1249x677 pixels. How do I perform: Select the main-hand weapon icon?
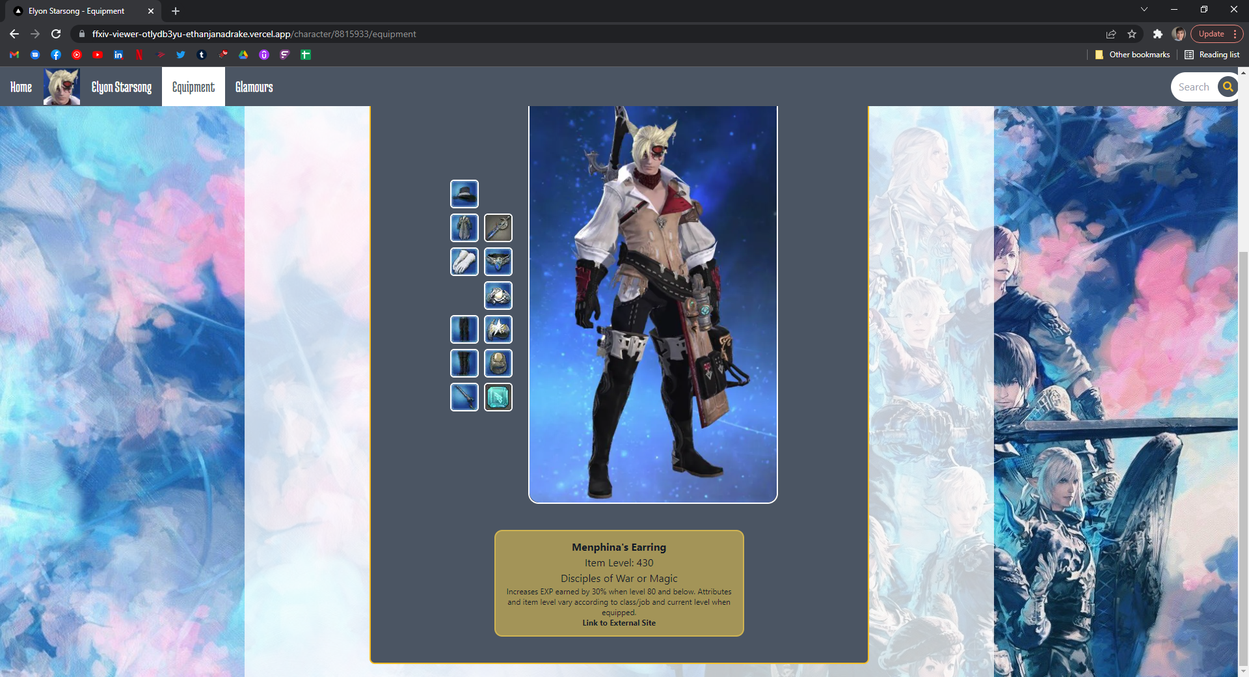tap(464, 397)
